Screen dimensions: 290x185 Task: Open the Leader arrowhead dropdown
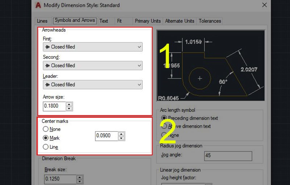click(93, 85)
